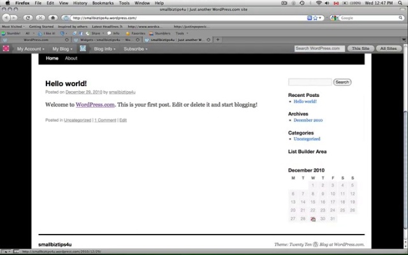Open Spotlight search in the menu bar
Viewport: 408px width, 255px height.
click(x=400, y=3)
